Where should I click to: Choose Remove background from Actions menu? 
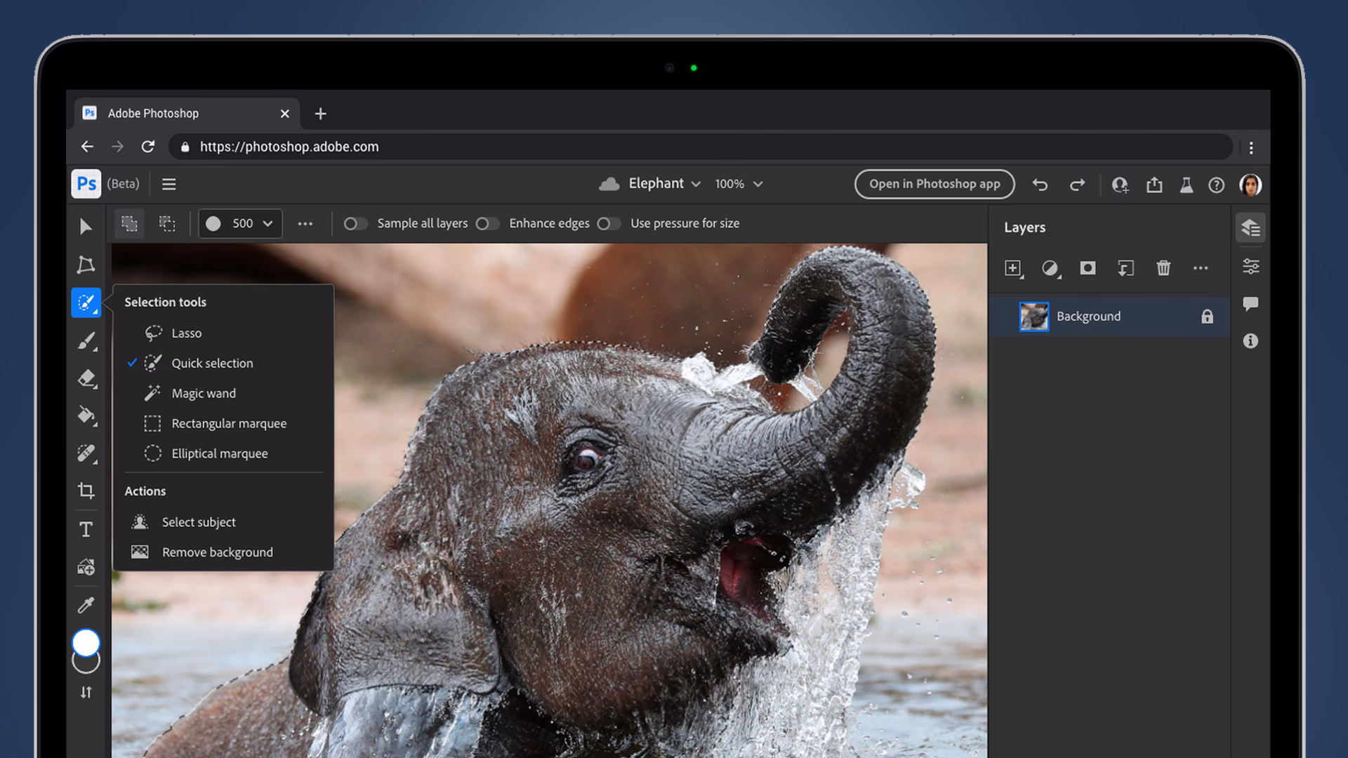click(x=218, y=552)
